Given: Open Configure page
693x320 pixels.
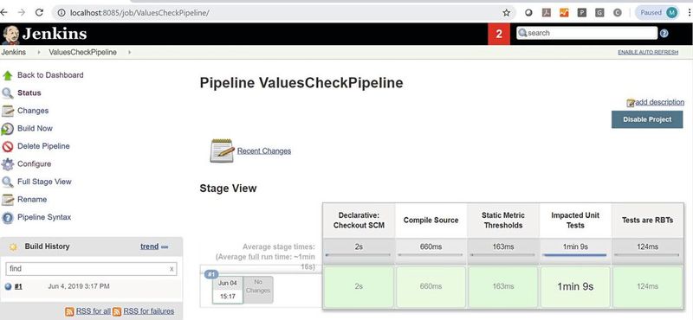Looking at the screenshot, I should (x=35, y=163).
